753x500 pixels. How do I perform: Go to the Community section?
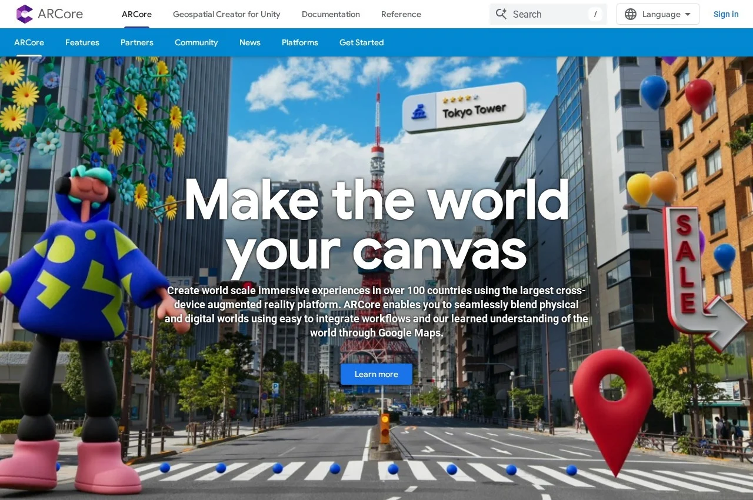[x=196, y=42]
